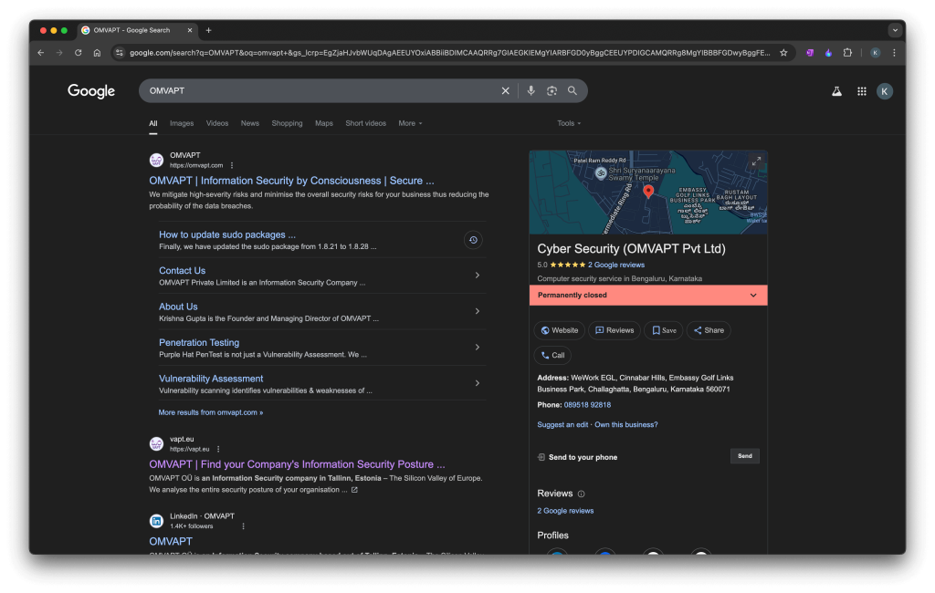This screenshot has width=935, height=593.
Task: Start voice search with microphone icon
Action: coord(531,90)
